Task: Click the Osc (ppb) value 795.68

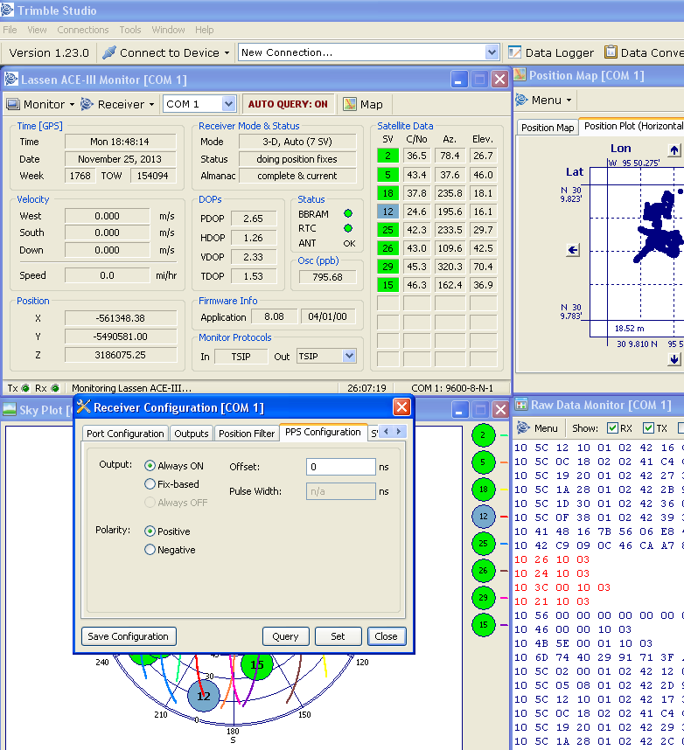Action: coord(327,277)
